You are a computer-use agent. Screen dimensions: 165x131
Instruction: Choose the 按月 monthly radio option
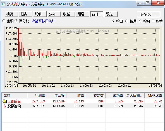click(140, 21)
